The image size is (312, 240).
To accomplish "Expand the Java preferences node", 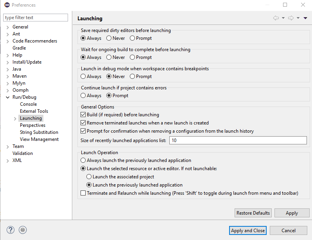I will pos(7,69).
